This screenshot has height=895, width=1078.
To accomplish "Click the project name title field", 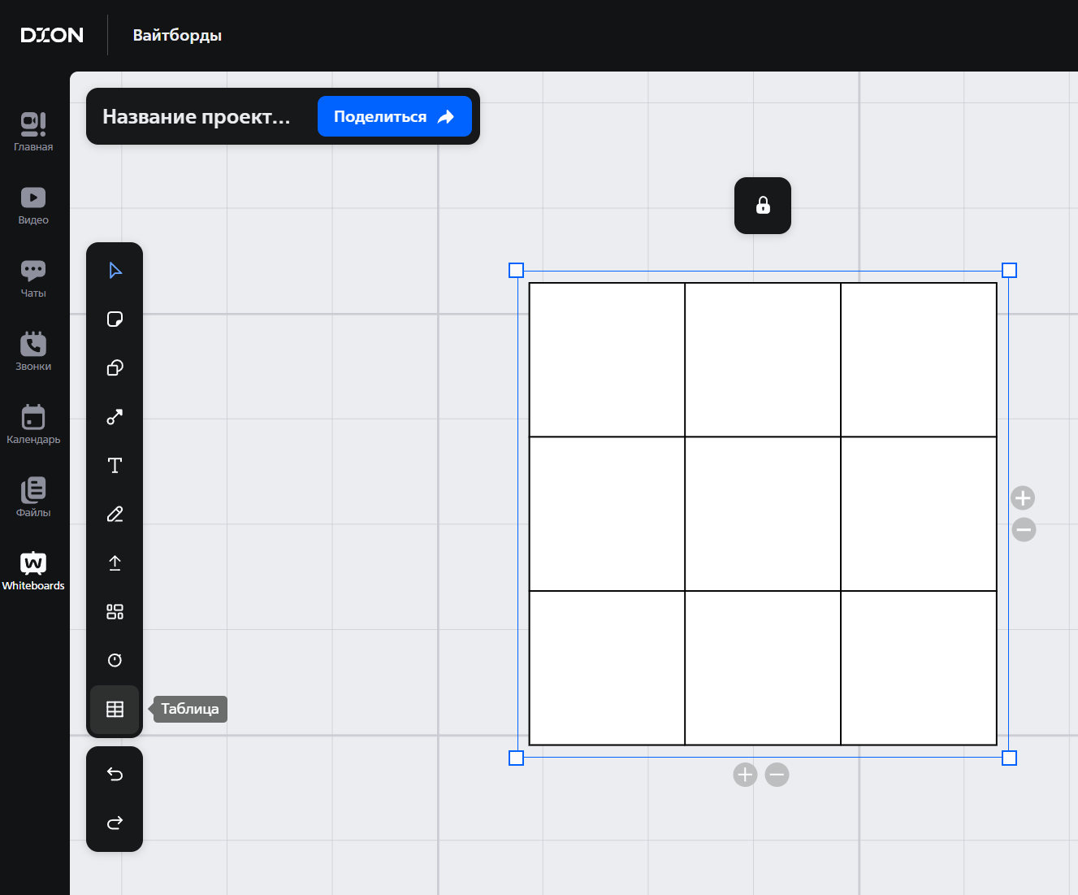I will click(197, 117).
